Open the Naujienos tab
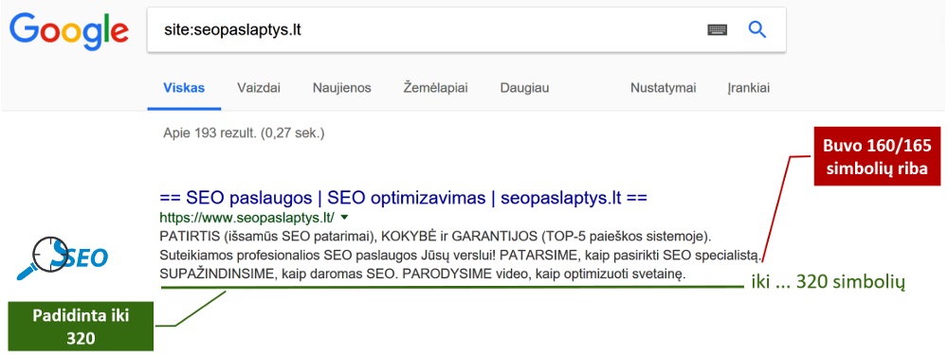Image resolution: width=948 pixels, height=355 pixels. 341,88
